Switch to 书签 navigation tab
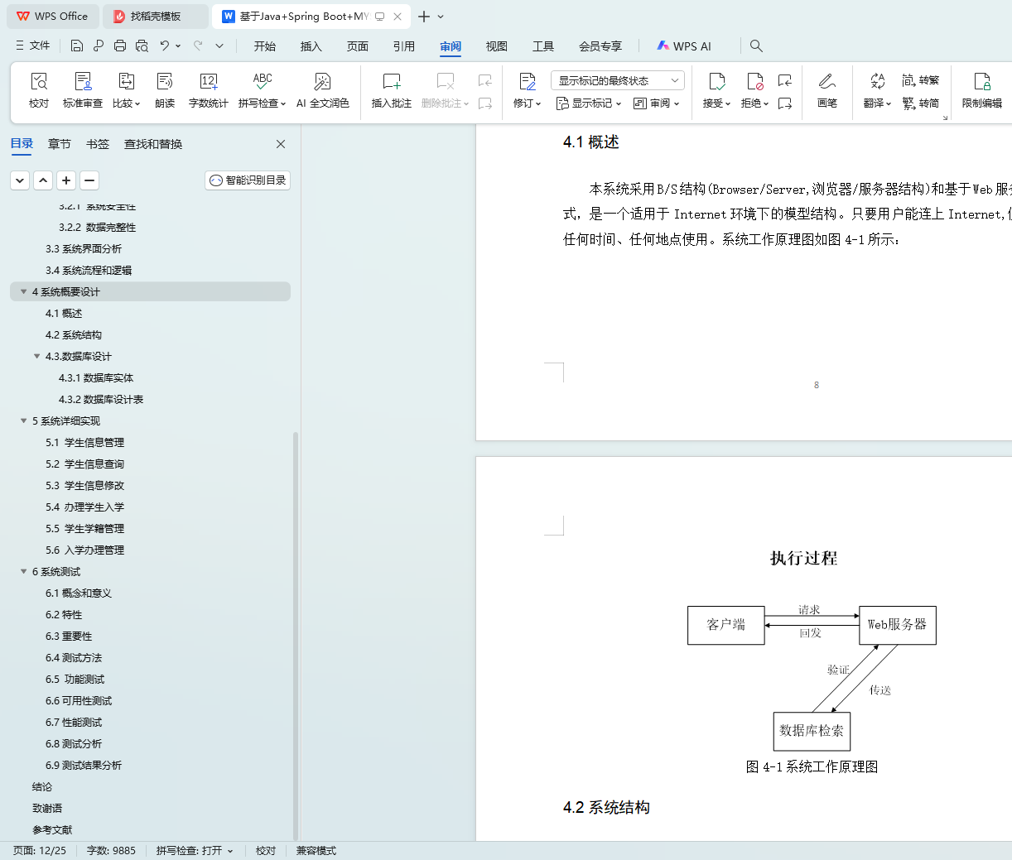 click(98, 144)
